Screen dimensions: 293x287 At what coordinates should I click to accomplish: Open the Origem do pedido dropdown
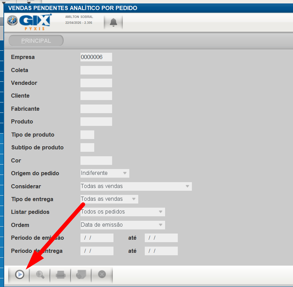click(x=105, y=173)
